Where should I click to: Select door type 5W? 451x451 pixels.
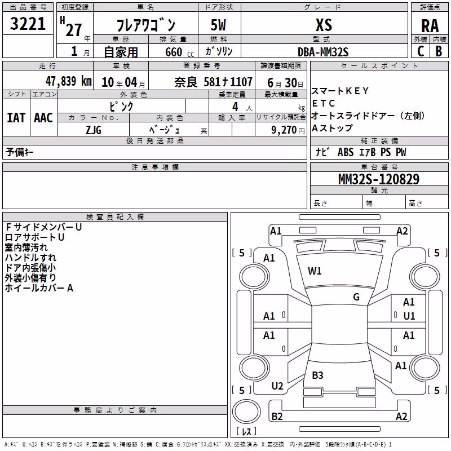point(219,25)
